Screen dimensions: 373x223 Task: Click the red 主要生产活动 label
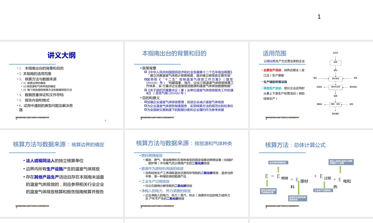point(272,70)
